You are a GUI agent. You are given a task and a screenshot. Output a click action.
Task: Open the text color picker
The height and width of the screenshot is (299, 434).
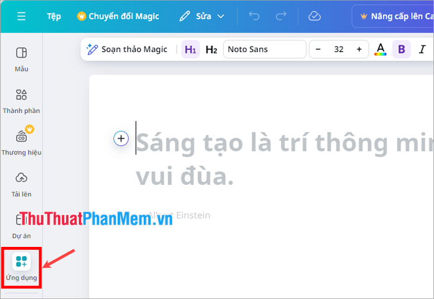pos(380,49)
